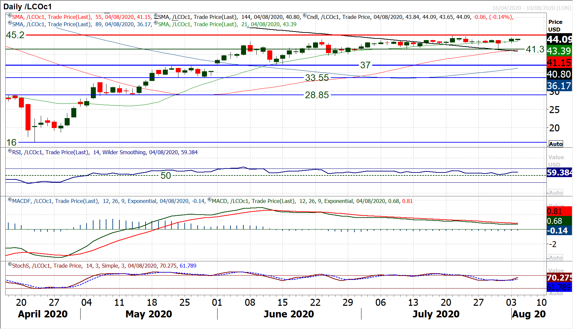Click the Price USD axis heading

pos(555,26)
